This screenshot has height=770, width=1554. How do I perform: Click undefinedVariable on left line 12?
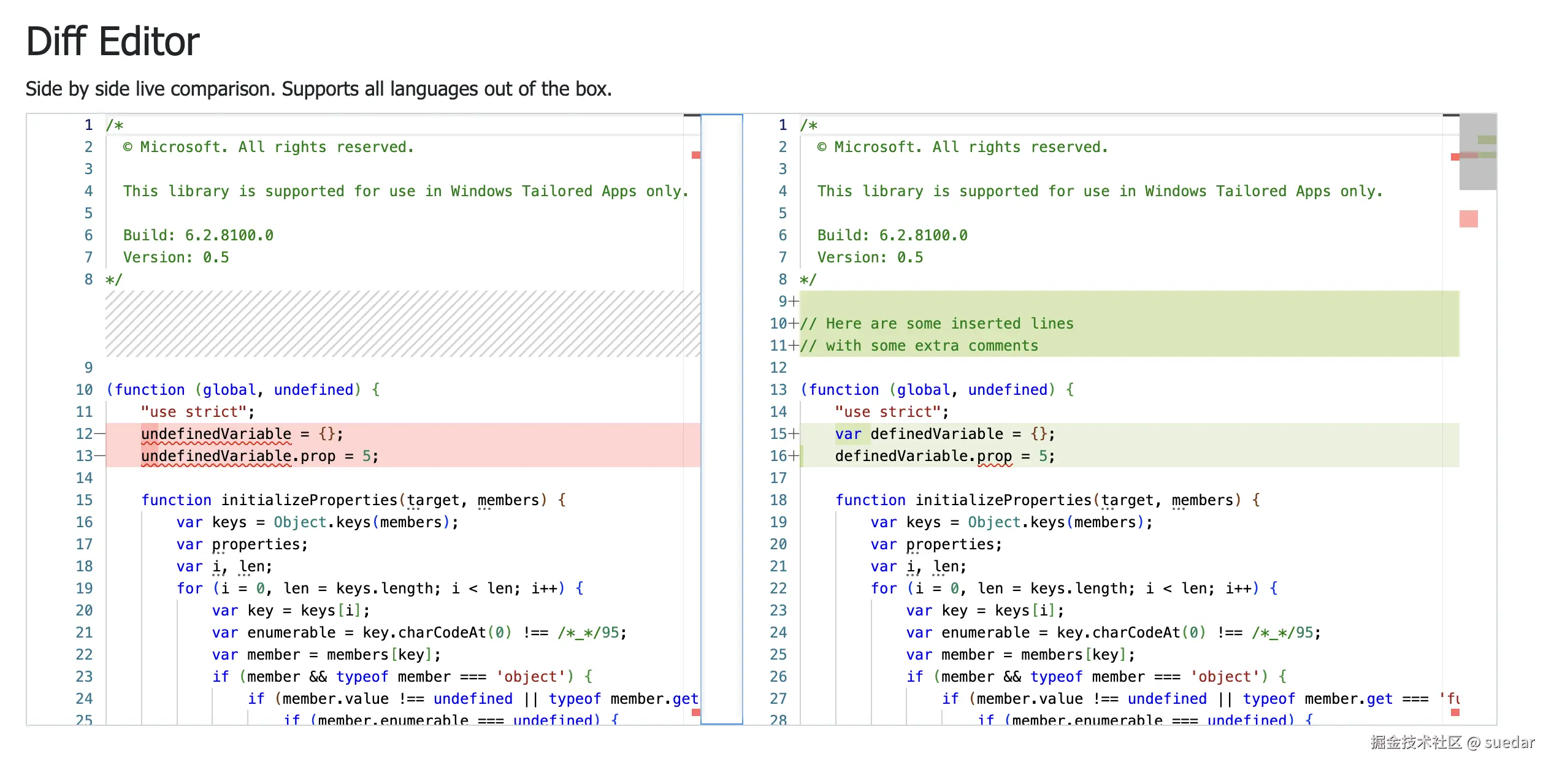(216, 434)
